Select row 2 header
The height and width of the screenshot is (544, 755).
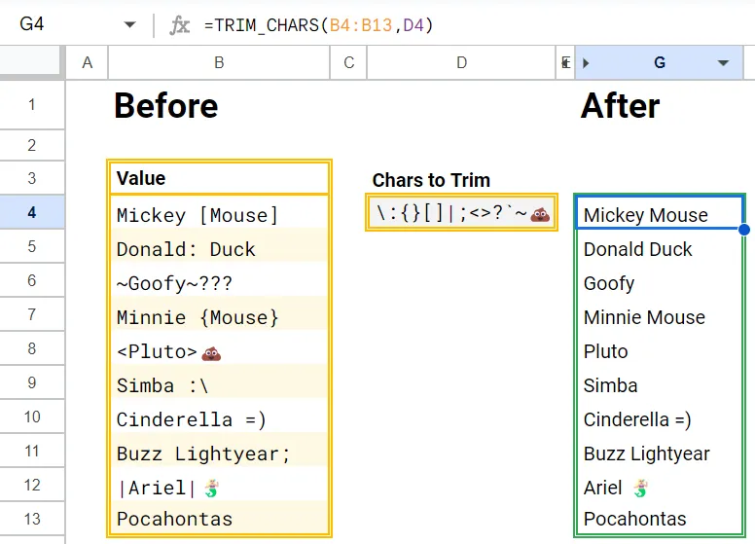click(x=32, y=145)
